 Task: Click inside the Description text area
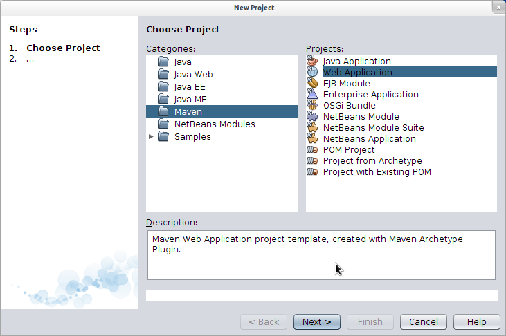pyautogui.click(x=321, y=255)
